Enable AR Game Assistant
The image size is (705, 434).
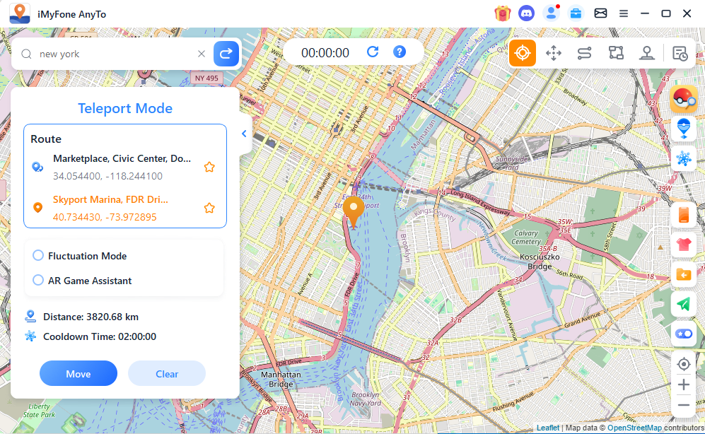tap(38, 281)
